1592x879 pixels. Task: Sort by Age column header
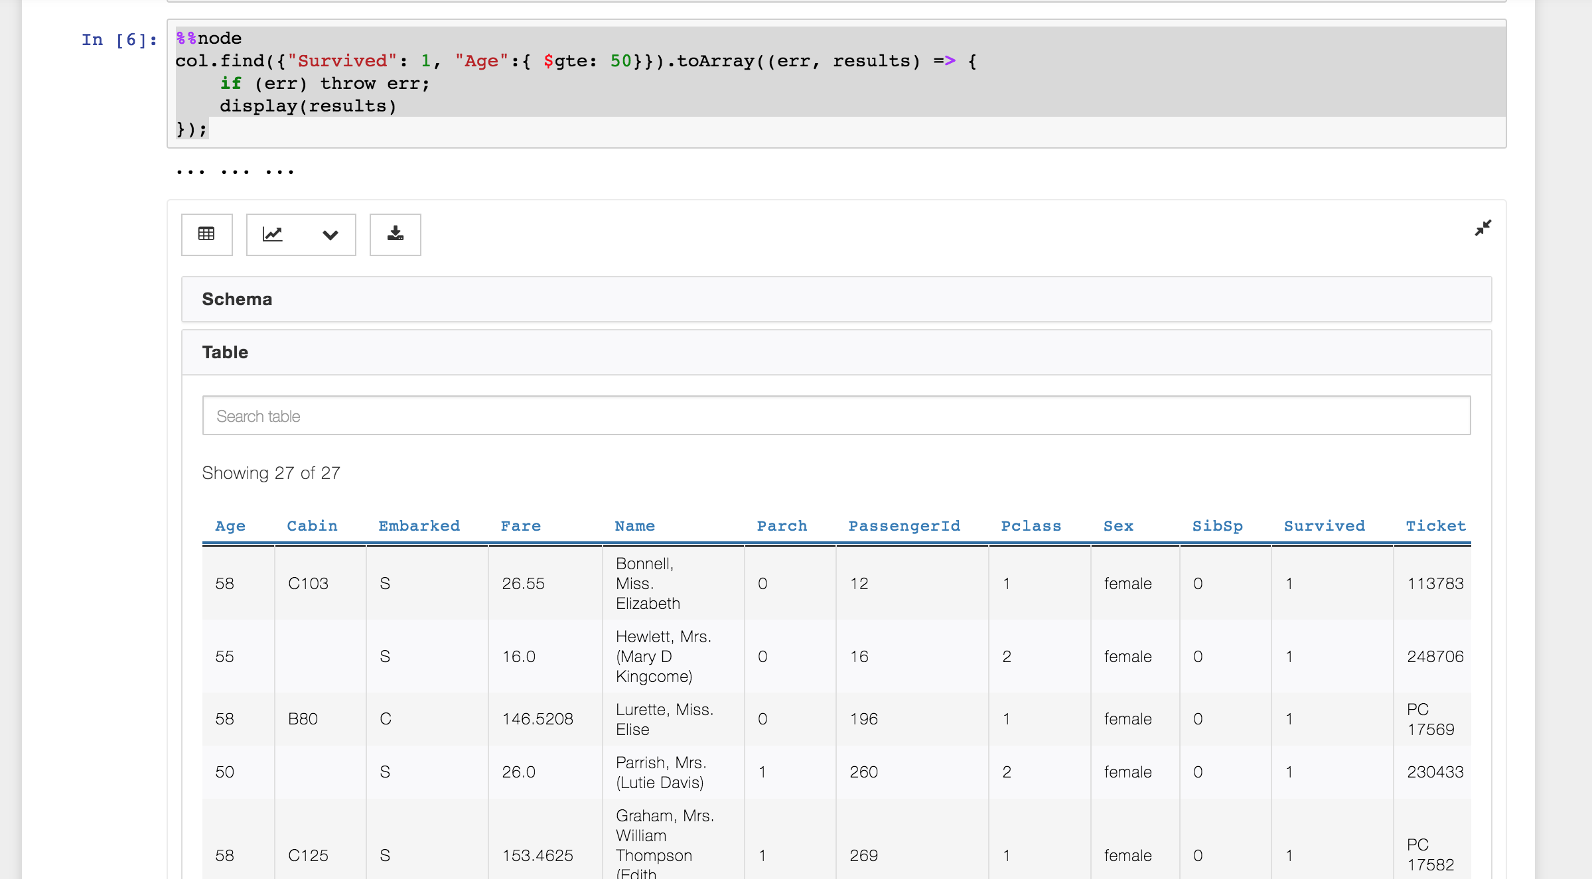tap(230, 526)
